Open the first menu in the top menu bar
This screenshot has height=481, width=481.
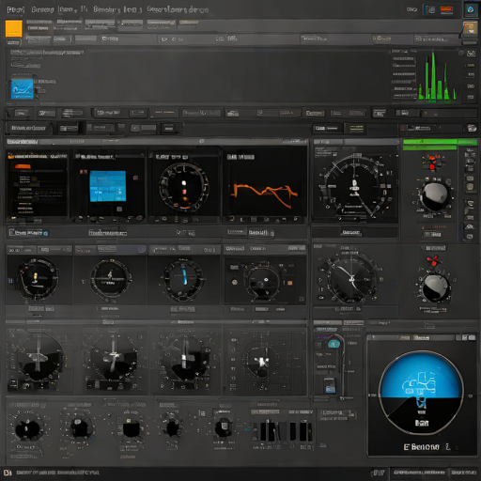[x=16, y=9]
